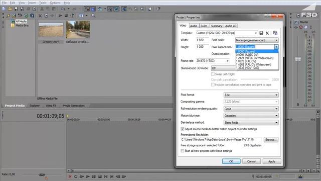Select the Gregory.mp4 thumbnail
Image resolution: width=321 pixels, height=181 pixels.
(51, 30)
